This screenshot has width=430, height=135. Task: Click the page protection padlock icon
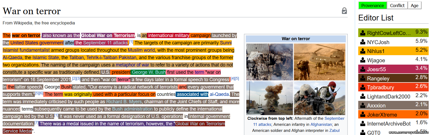coord(344,11)
